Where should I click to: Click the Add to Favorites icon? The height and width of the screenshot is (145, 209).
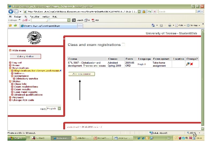click(16, 25)
